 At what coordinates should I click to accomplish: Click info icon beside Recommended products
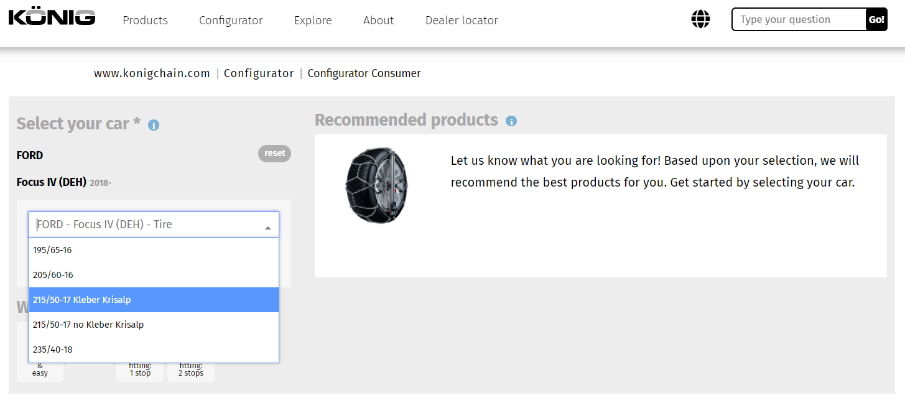pos(511,121)
